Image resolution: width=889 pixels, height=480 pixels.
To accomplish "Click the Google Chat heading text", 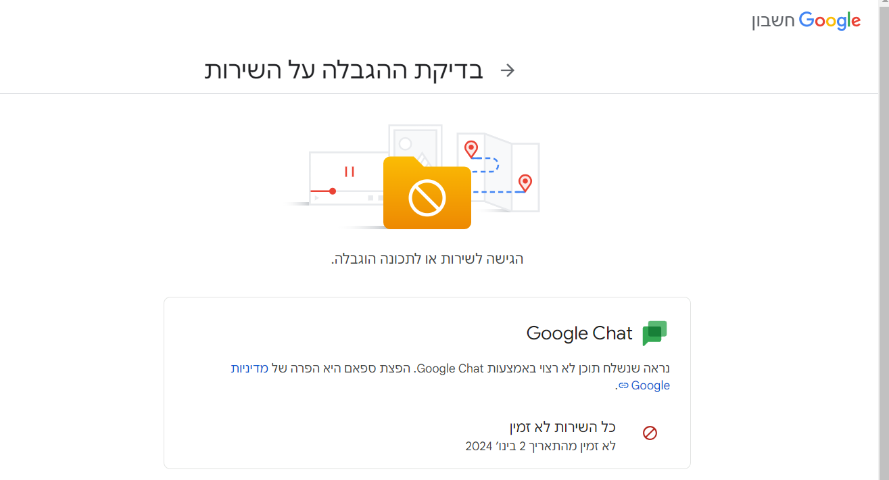I will 579,333.
